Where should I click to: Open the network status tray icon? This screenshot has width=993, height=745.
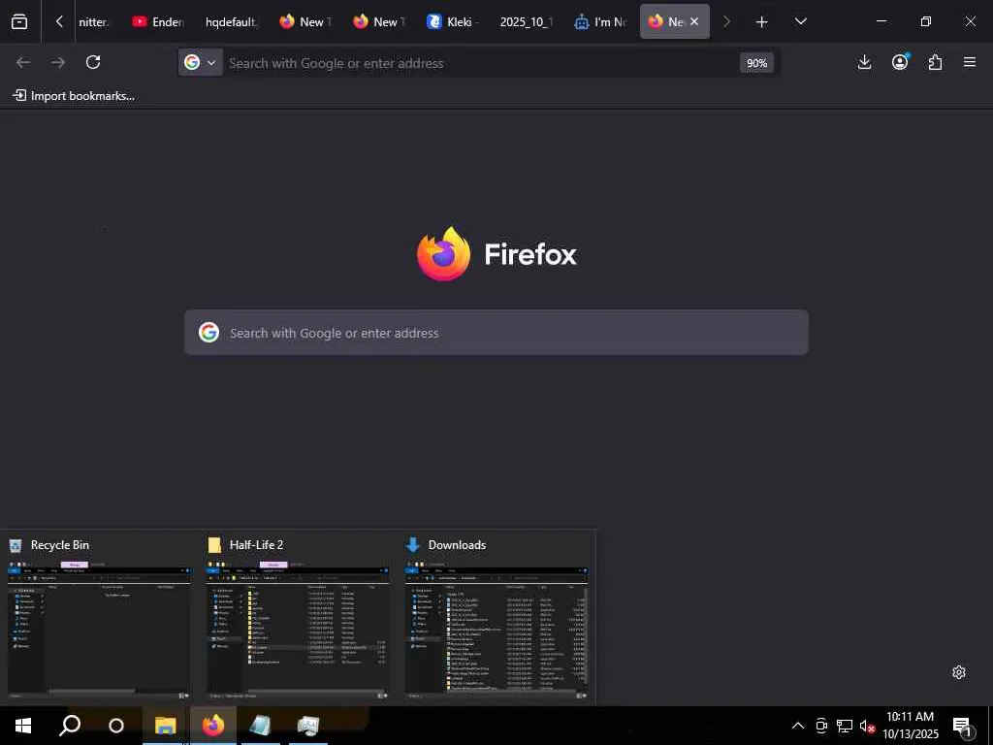click(845, 726)
